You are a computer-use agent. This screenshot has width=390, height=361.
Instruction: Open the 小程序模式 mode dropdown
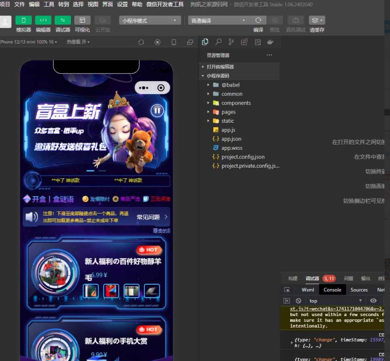point(150,21)
